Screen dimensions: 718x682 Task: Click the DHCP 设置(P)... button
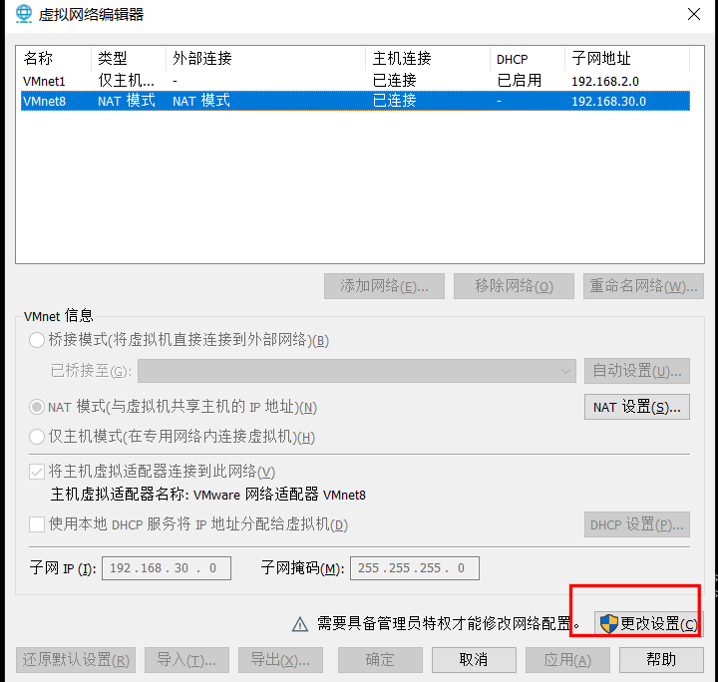tap(637, 524)
